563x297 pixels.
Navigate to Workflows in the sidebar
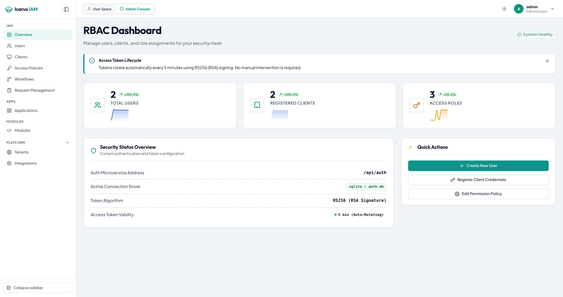(x=38, y=79)
